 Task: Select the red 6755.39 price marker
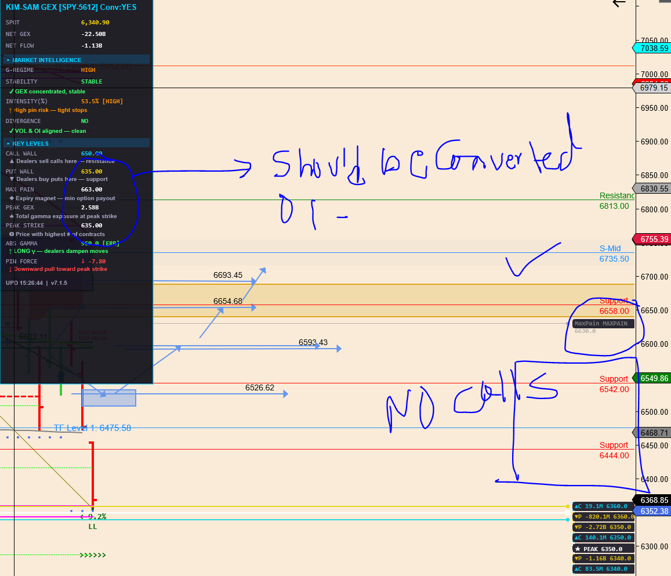pyautogui.click(x=652, y=239)
